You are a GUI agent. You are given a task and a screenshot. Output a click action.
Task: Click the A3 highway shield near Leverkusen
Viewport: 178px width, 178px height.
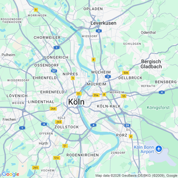[99, 31]
